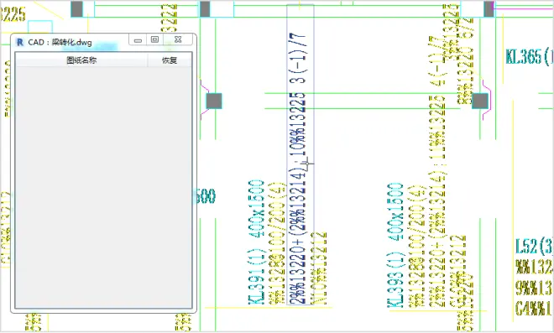This screenshot has width=554, height=333.
Task: Select the top-right grey column near magenta line
Action: click(x=489, y=9)
